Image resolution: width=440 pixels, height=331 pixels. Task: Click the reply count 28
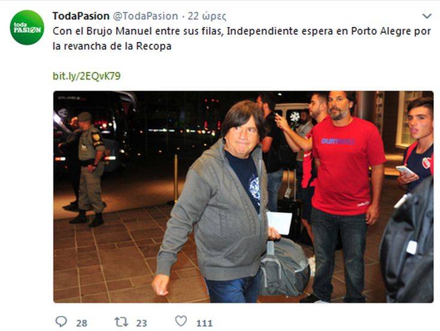click(81, 323)
